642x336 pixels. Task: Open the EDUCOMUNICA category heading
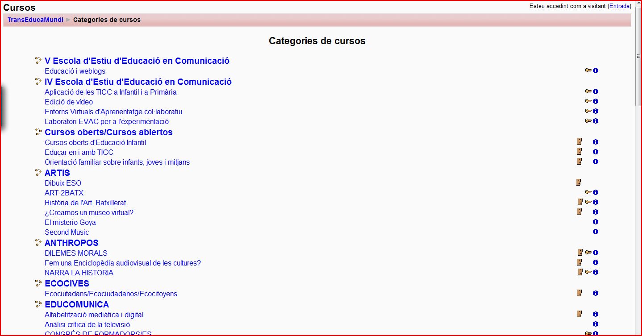point(77,304)
